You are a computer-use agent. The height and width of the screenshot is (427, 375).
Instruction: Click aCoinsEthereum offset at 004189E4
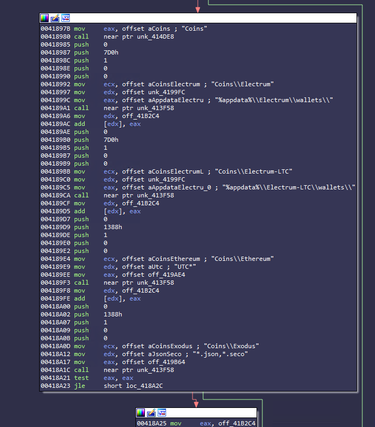[x=174, y=259]
